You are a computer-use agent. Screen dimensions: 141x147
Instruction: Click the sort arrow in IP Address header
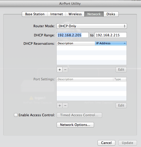tap(124, 43)
